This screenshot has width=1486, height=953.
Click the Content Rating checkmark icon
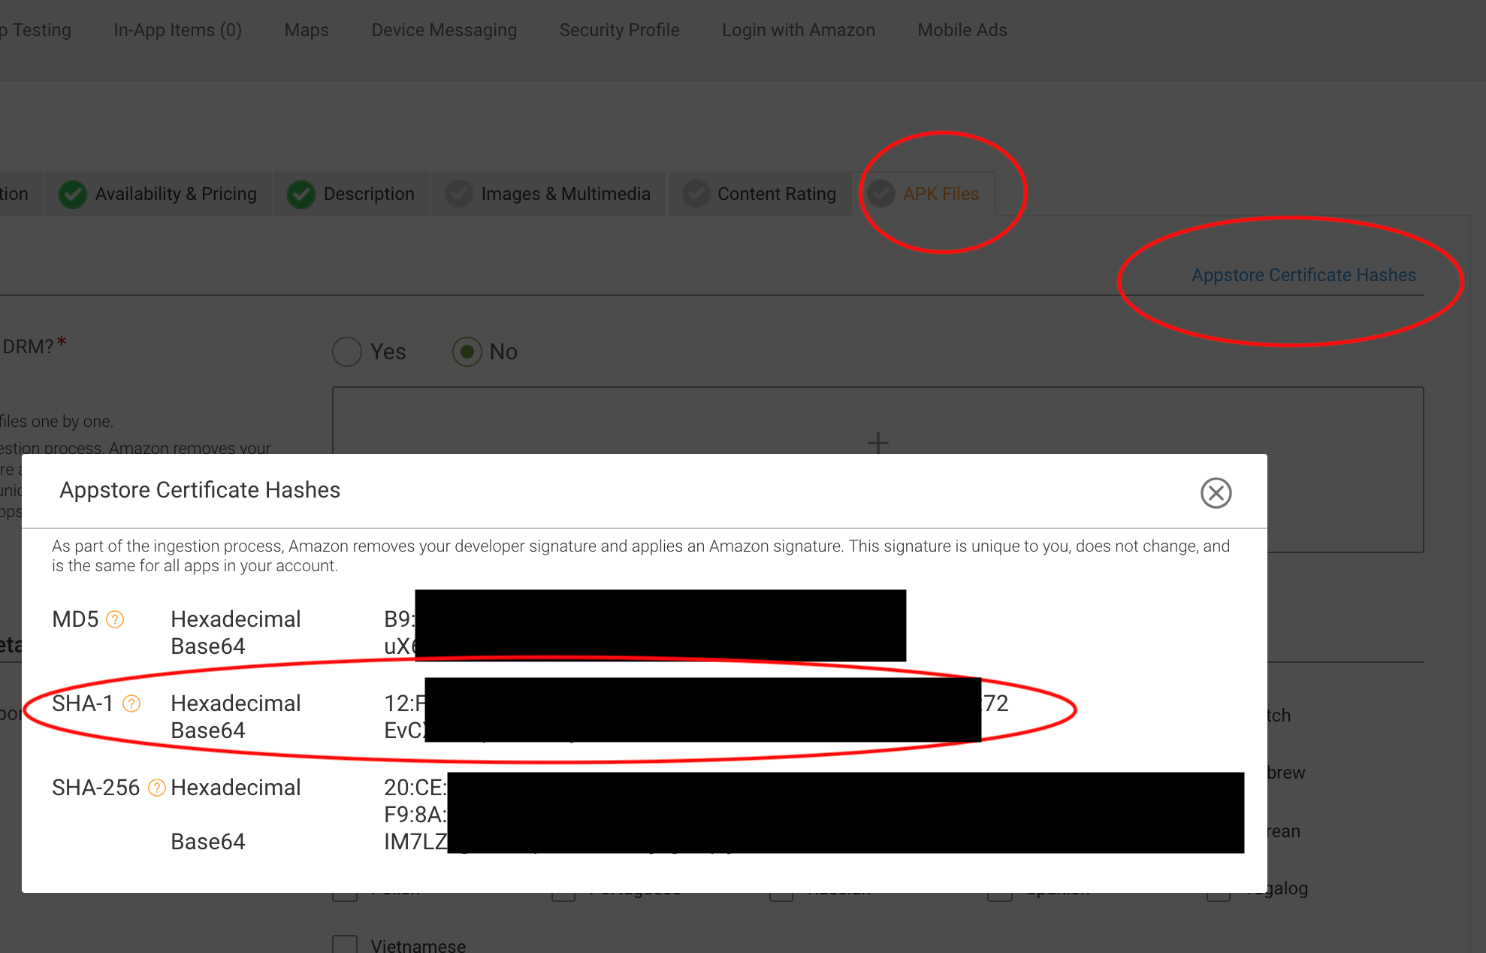click(x=696, y=194)
